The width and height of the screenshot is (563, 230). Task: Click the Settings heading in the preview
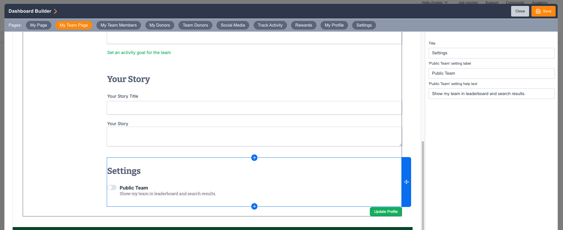tap(124, 171)
